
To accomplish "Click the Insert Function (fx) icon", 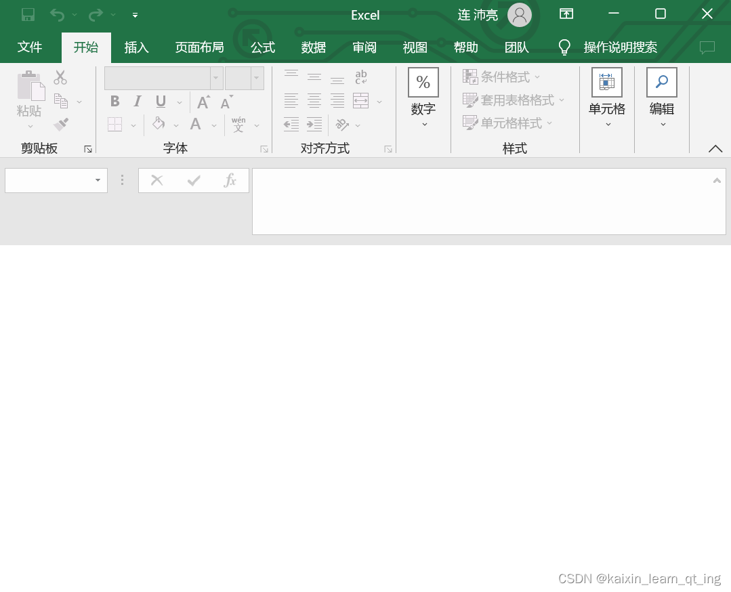I will click(229, 180).
